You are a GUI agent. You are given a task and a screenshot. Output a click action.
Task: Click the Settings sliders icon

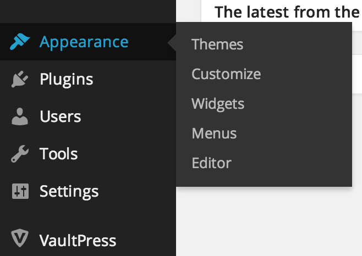pyautogui.click(x=20, y=191)
